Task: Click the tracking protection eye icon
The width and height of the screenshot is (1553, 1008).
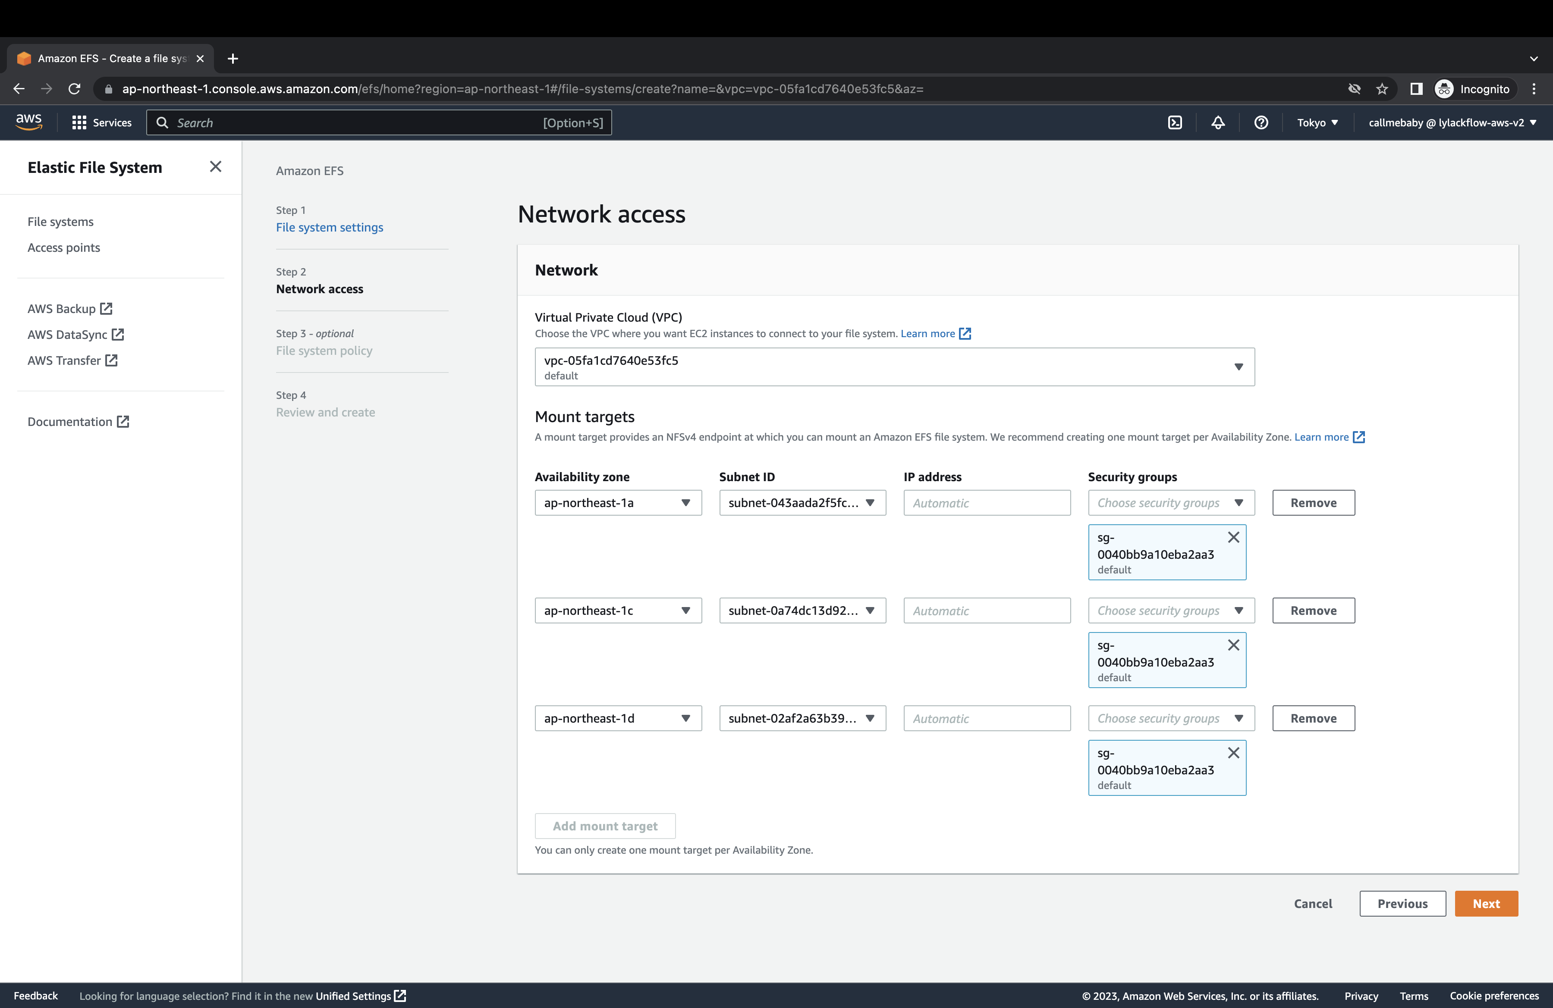Action: [1354, 89]
